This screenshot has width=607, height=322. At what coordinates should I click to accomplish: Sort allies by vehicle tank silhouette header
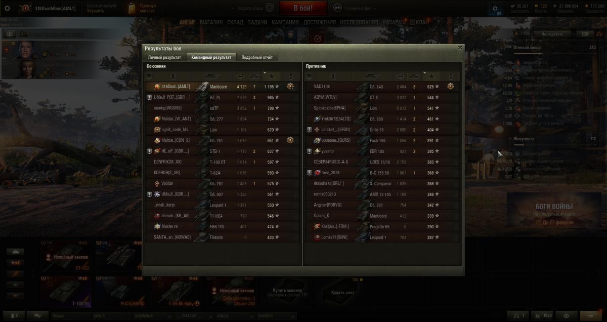click(211, 76)
